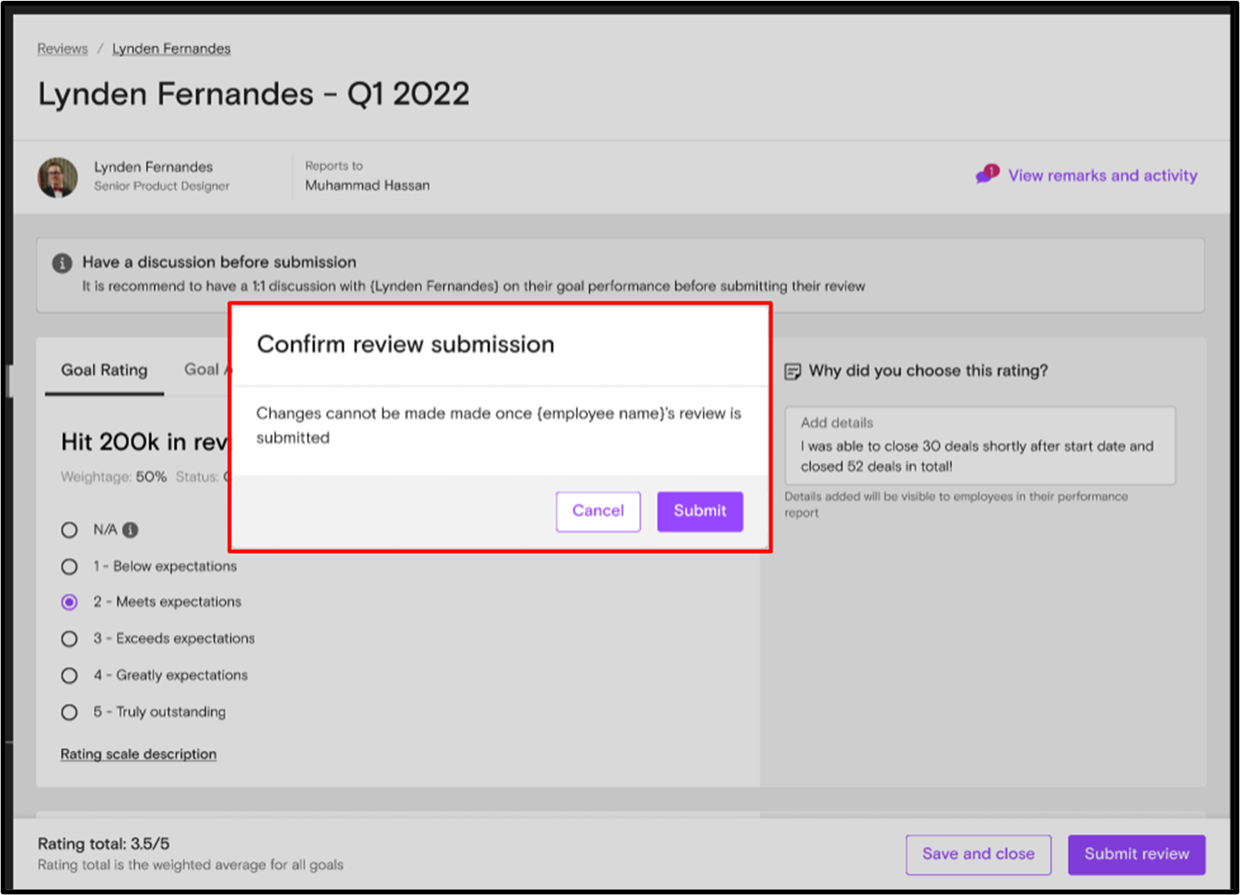Open View remarks and activity link
The height and width of the screenshot is (895, 1240).
[x=1102, y=175]
